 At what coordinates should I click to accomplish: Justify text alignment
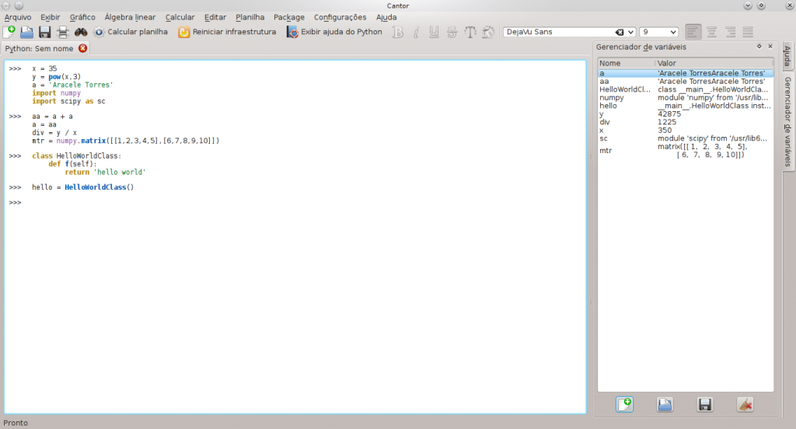[748, 32]
